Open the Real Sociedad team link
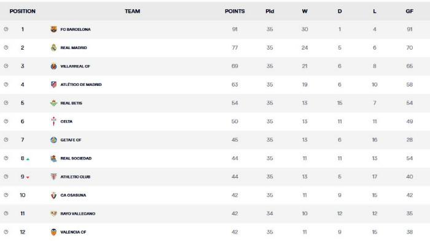 (76, 158)
